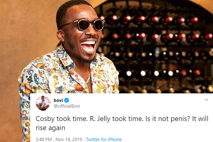This screenshot has width=213, height=142.
Task: Click the floral shirt collar in photo
Action: (x=64, y=57)
